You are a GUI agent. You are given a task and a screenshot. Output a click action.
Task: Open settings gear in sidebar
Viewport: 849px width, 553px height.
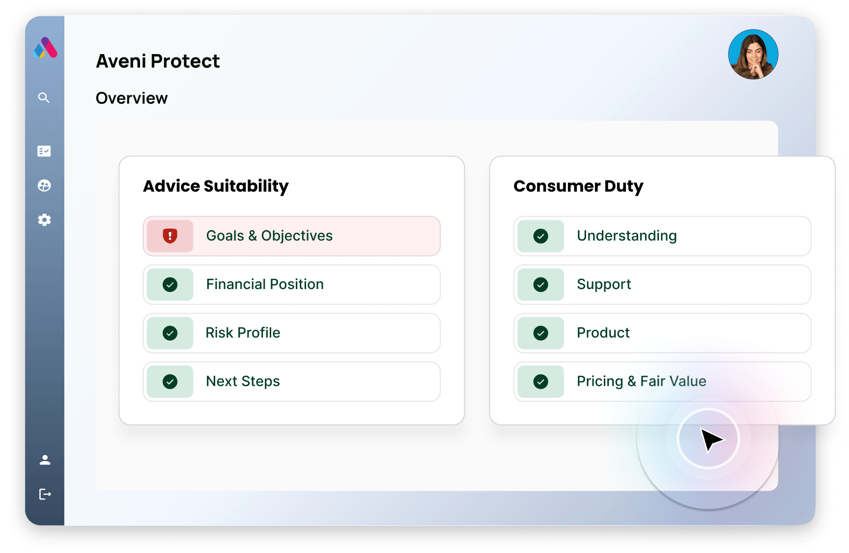(44, 220)
